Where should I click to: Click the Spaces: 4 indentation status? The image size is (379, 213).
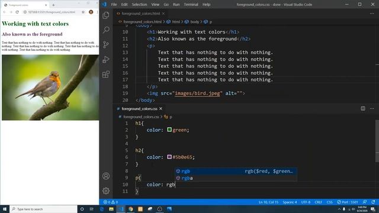(x=290, y=202)
